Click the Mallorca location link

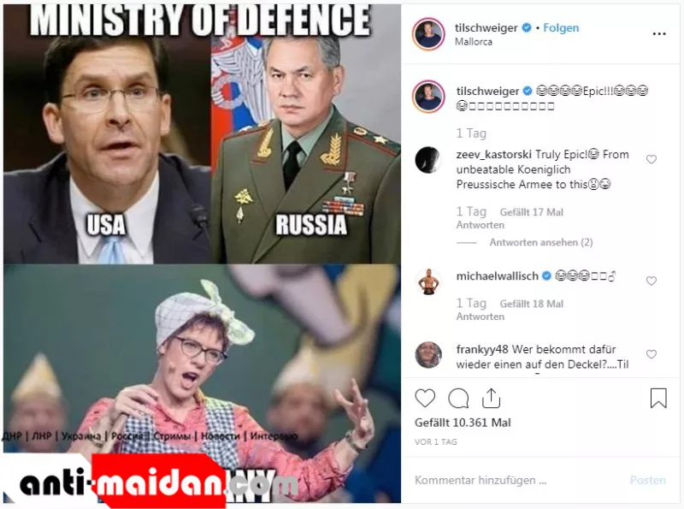click(474, 42)
